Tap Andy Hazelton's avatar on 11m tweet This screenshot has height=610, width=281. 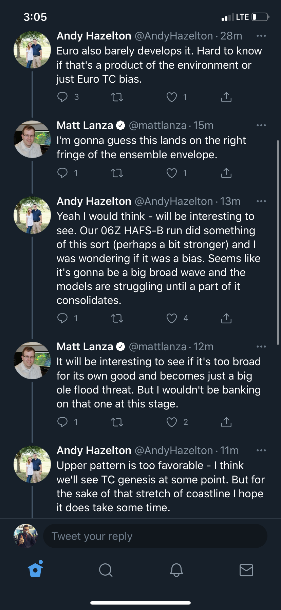(32, 464)
